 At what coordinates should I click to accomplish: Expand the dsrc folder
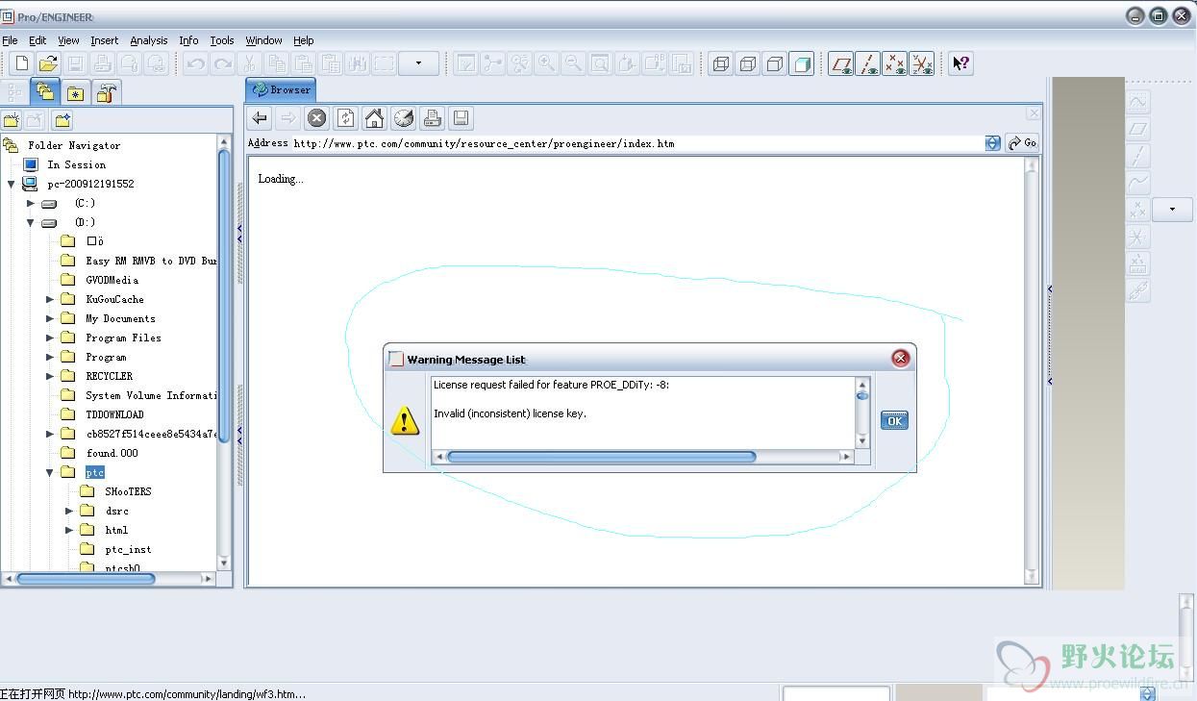point(69,511)
